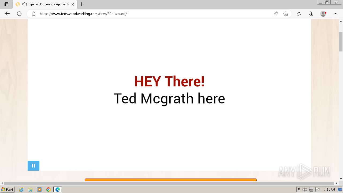Click the orange button below the video
The image size is (343, 193).
pos(171,180)
